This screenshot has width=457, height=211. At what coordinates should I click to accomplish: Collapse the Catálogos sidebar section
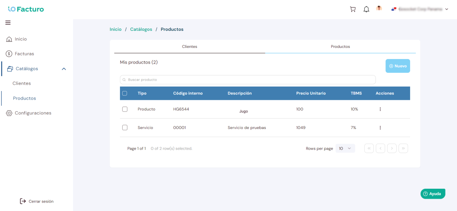(64, 69)
